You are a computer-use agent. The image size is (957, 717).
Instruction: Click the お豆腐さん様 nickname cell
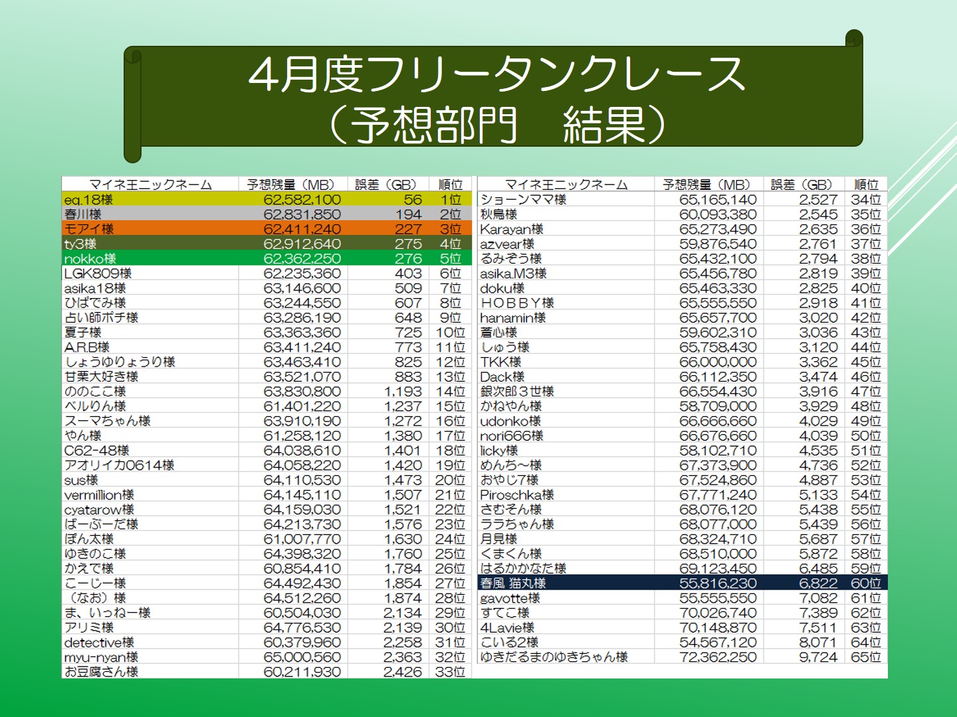tap(101, 672)
